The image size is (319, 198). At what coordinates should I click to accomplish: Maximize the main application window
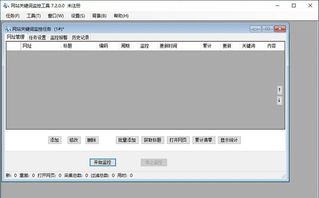coord(294,6)
